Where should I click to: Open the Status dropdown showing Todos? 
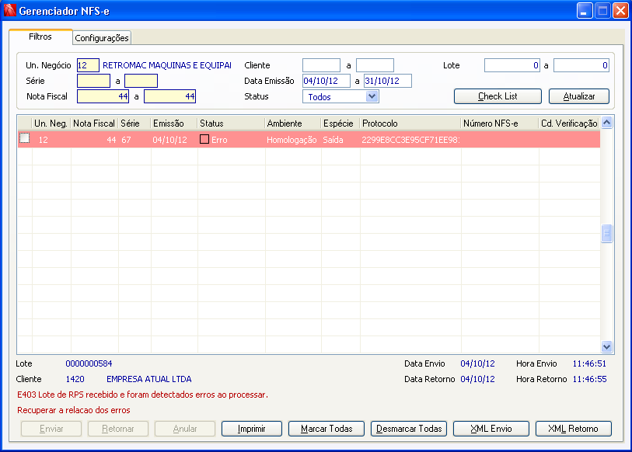(372, 96)
